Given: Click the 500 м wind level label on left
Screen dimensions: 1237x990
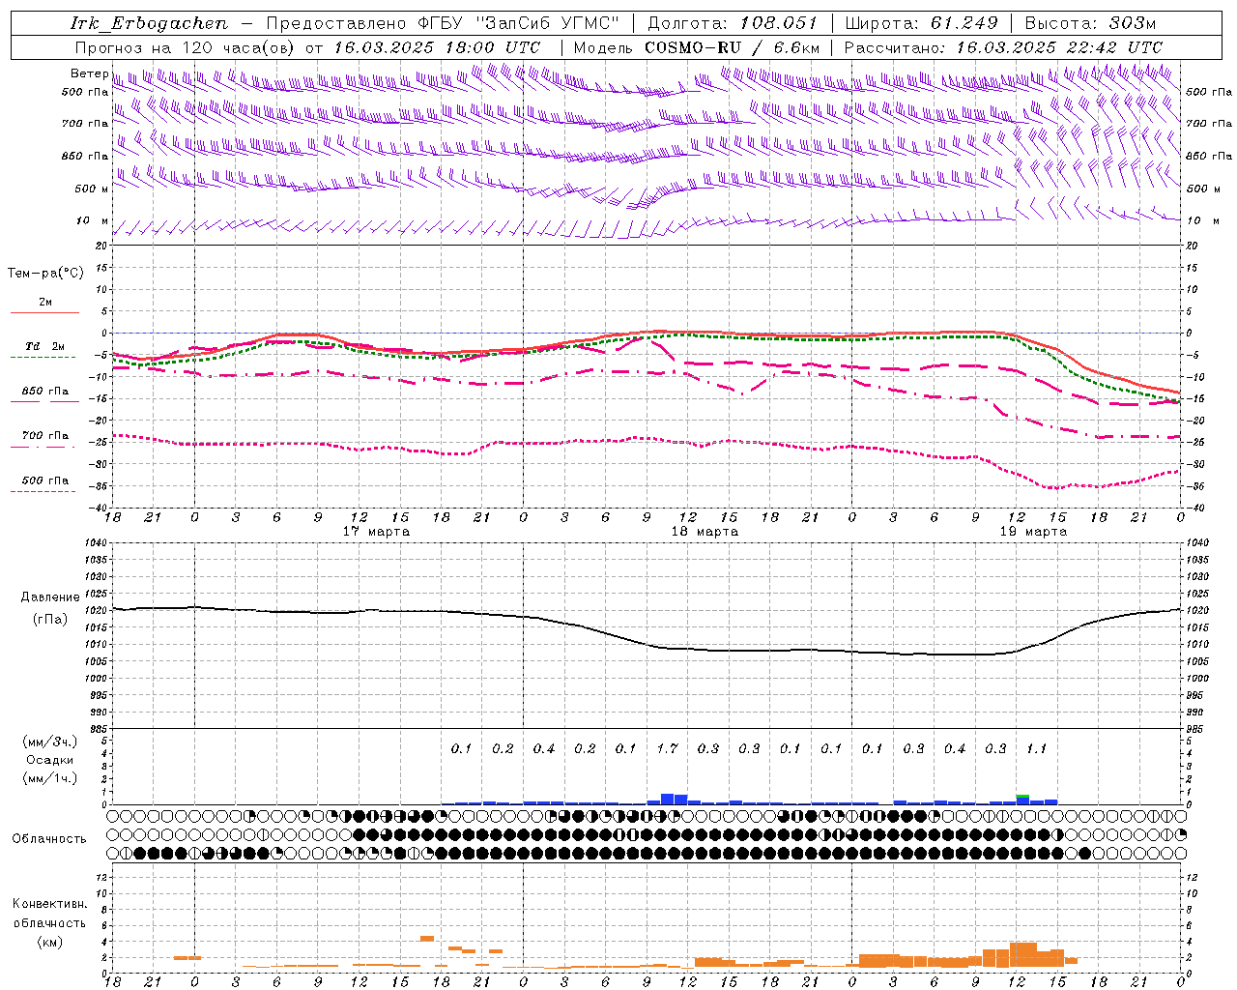Looking at the screenshot, I should [92, 189].
